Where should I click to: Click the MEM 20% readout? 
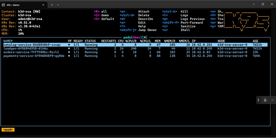(13, 33)
